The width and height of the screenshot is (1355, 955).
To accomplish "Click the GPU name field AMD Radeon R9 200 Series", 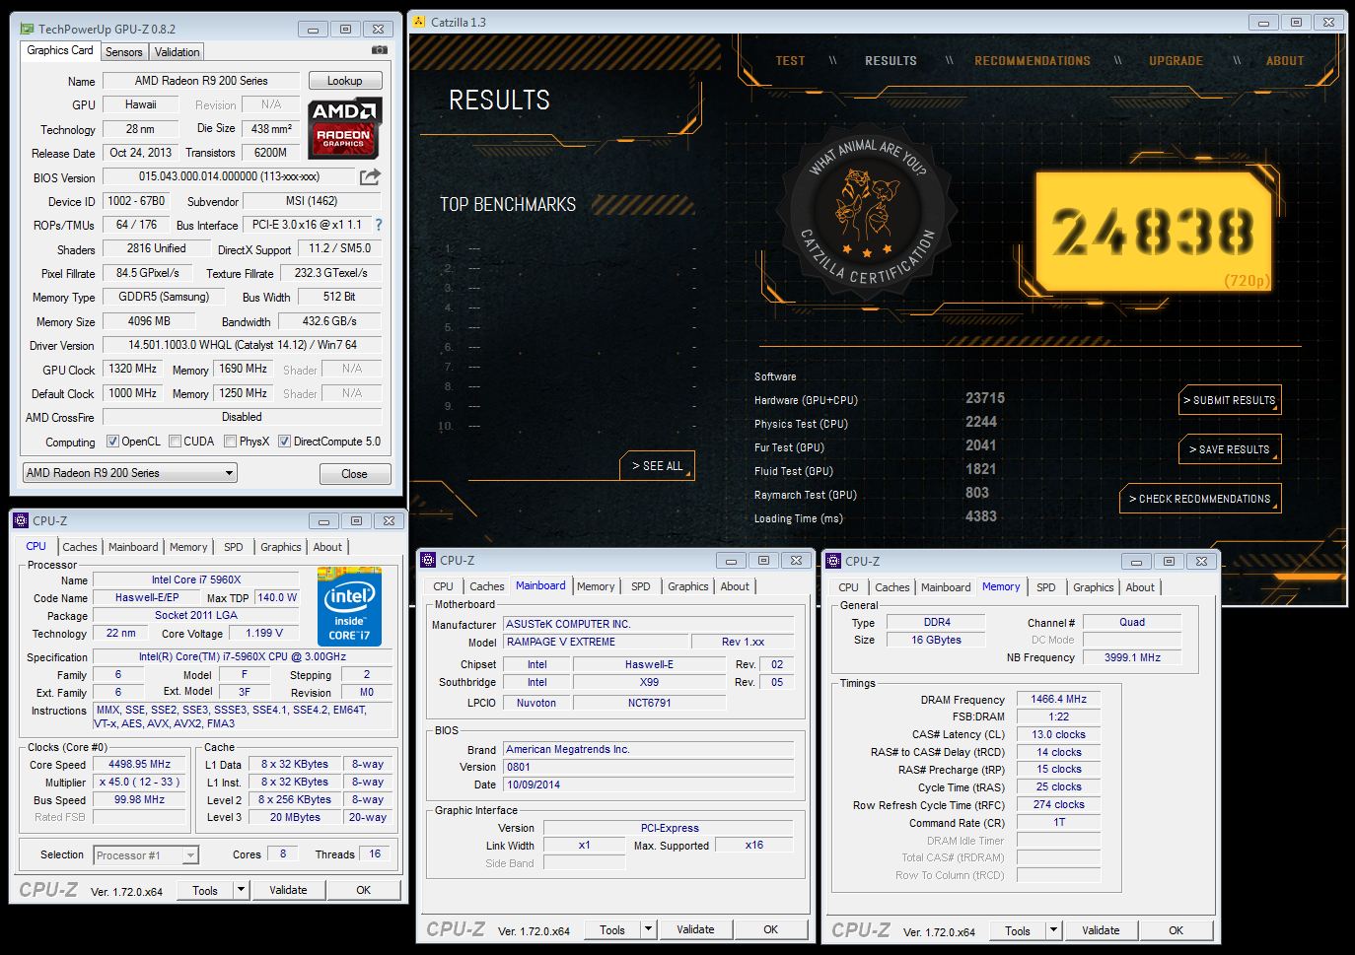I will [x=201, y=81].
